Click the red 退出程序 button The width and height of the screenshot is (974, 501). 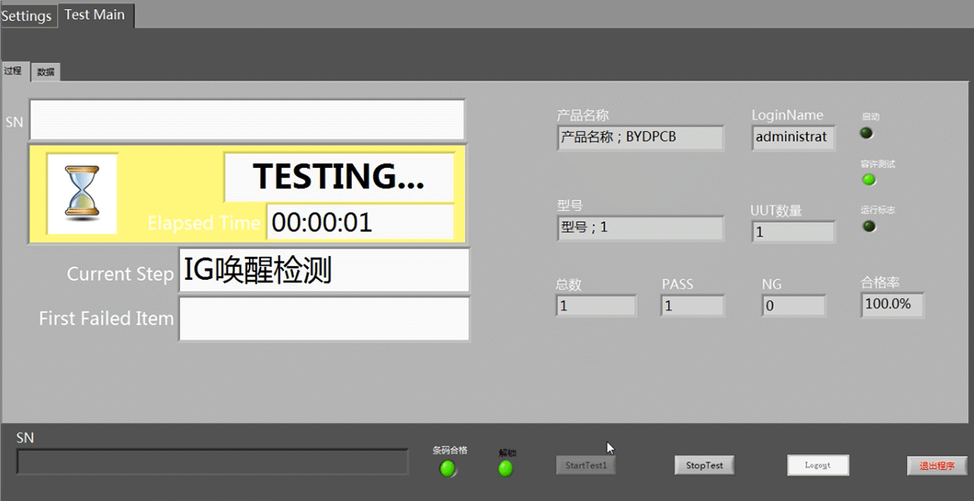click(x=937, y=465)
